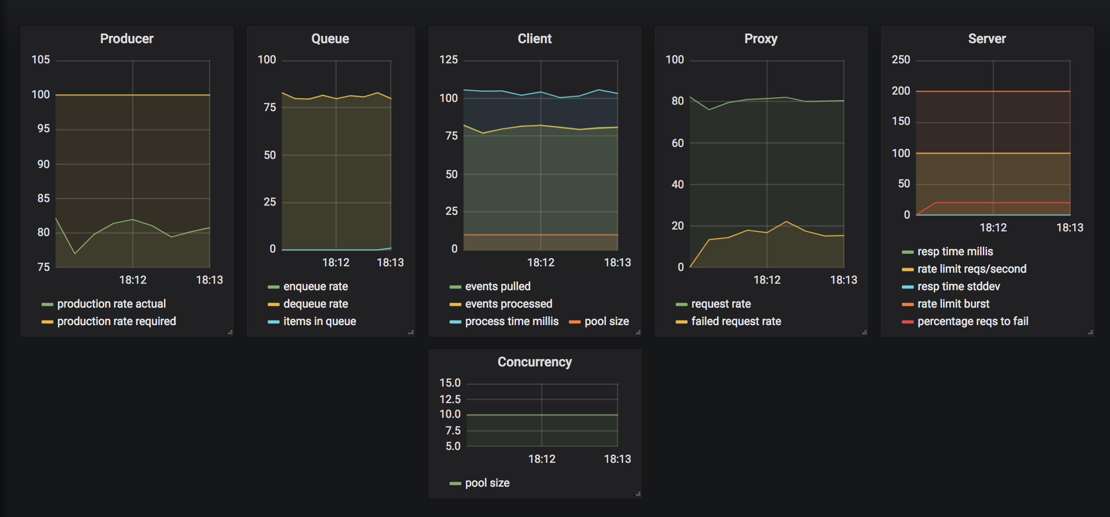Toggle 'resp time millis' legend series
The image size is (1110, 517).
[955, 252]
